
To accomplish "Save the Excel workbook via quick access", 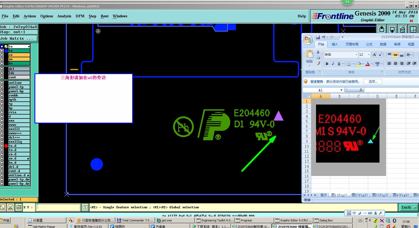I will click(x=318, y=37).
